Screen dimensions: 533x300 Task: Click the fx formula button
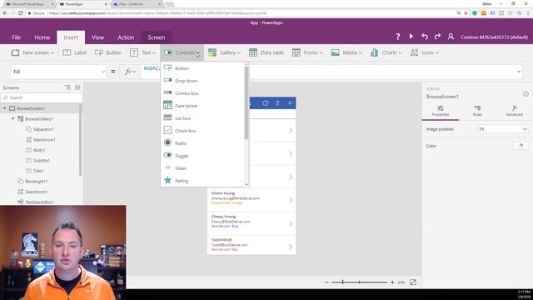pos(130,72)
